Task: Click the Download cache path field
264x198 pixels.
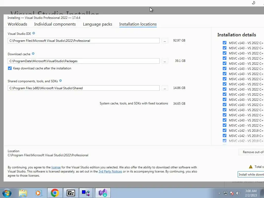Action: coord(84,61)
